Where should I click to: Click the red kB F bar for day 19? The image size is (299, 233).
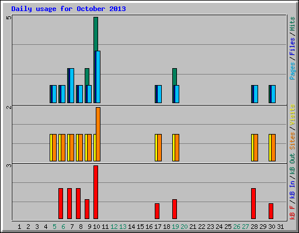[x=175, y=209]
